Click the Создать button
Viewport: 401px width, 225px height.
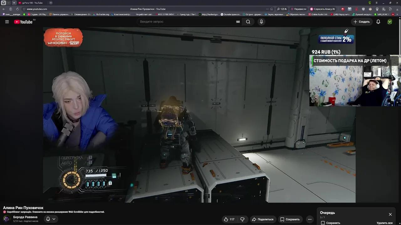pyautogui.click(x=362, y=22)
